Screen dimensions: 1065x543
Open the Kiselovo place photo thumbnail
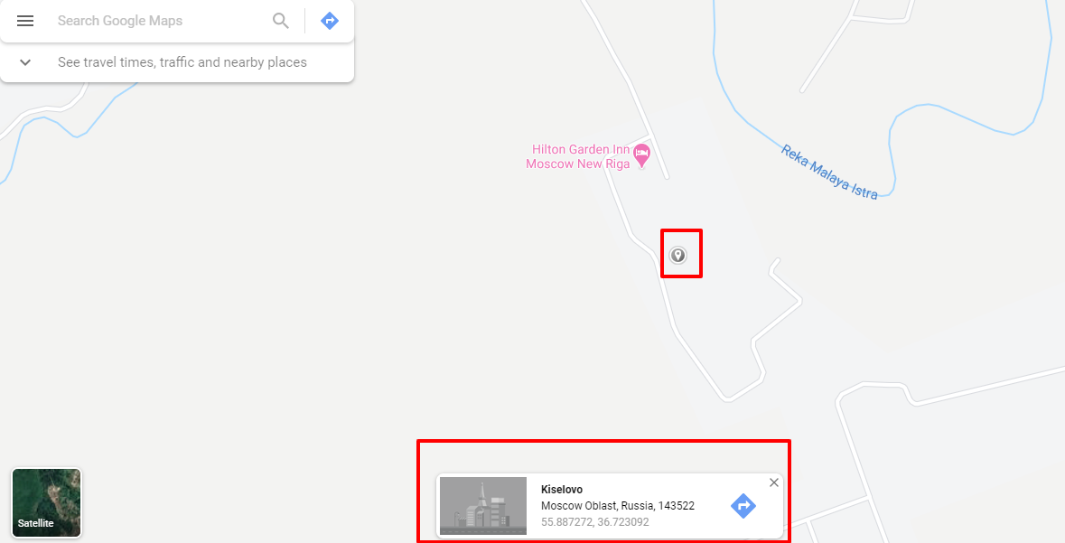point(483,506)
